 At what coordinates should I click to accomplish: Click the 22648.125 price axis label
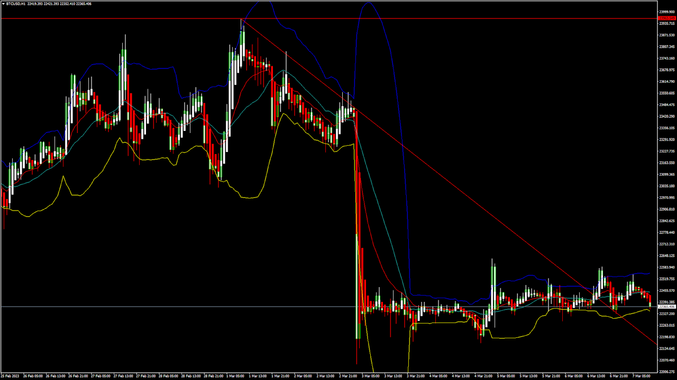(x=666, y=255)
